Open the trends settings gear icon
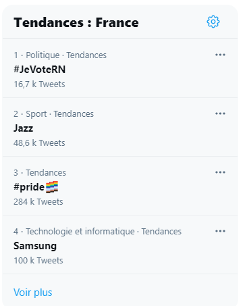This screenshot has height=306, width=249. point(213,22)
